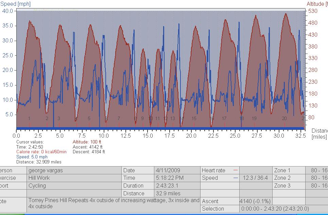This screenshot has width=328, height=215.
Task: Click lap marker 1 on the graph
Action: click(x=30, y=119)
